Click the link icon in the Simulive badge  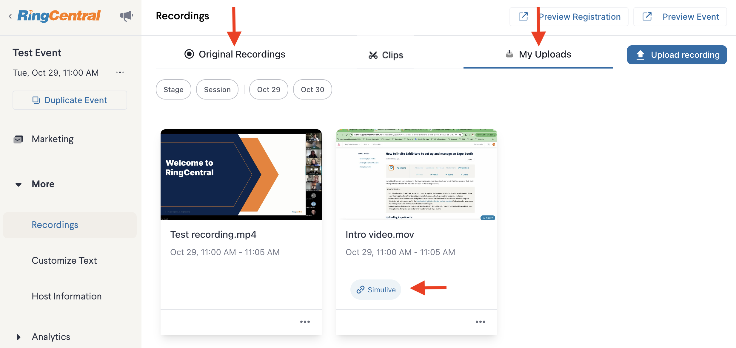coord(361,290)
